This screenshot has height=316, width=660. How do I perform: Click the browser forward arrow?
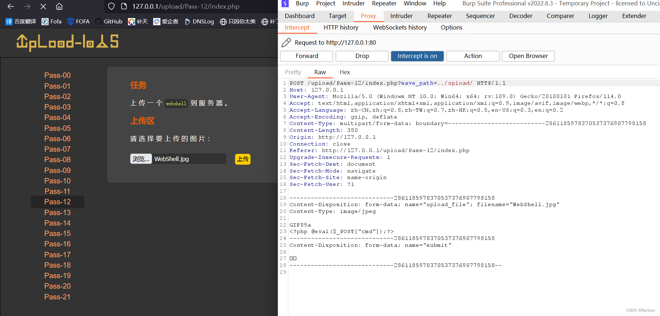[x=27, y=6]
